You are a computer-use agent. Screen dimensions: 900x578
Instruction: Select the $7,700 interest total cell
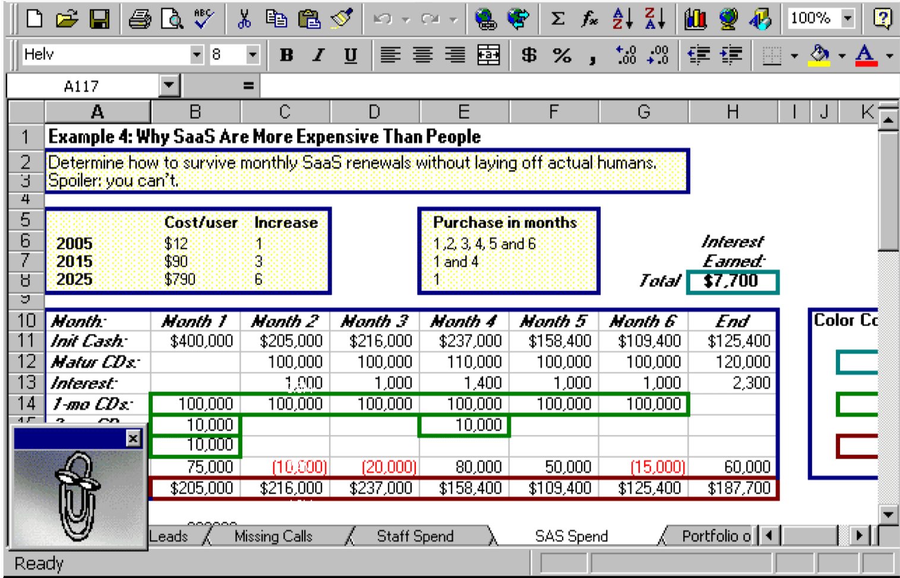pos(732,281)
